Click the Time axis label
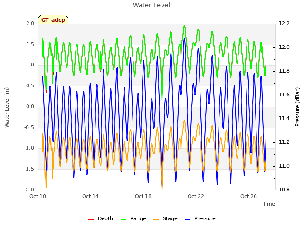Viewport: 304px width, 228px height. (x=269, y=204)
